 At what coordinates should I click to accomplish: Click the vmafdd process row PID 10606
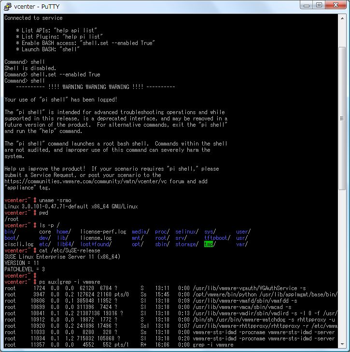151,301
